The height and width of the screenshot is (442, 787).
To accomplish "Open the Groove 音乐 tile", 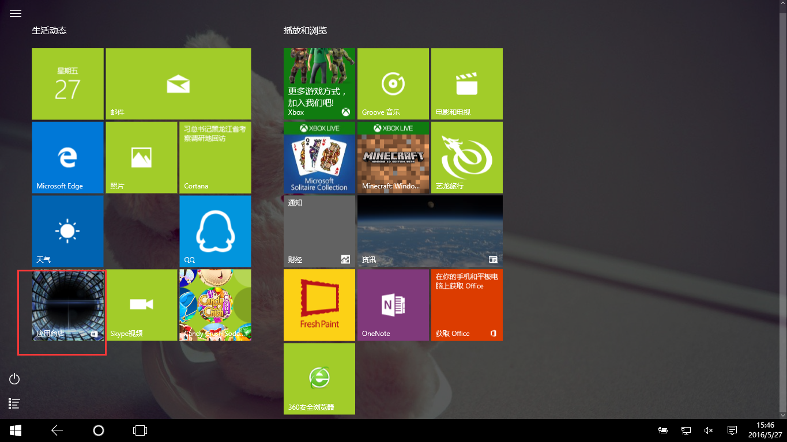I will coord(393,84).
